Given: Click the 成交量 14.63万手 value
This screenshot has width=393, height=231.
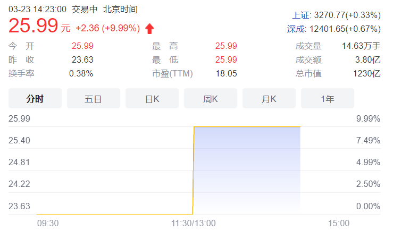Looking at the screenshot, I should [361, 46].
